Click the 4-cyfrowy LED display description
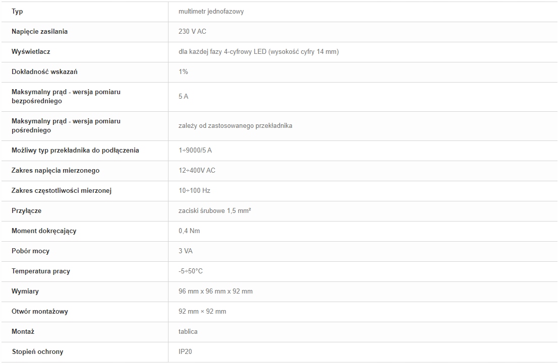Screen dimensions: 559x364 pos(258,51)
